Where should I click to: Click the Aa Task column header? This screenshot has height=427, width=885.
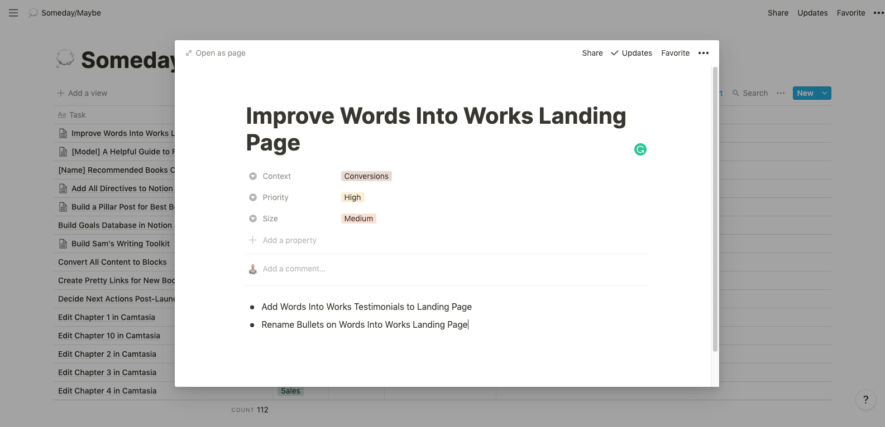(x=72, y=115)
